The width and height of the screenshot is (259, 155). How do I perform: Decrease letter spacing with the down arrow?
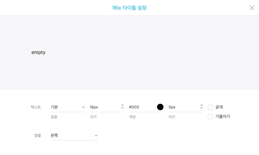click(201, 108)
